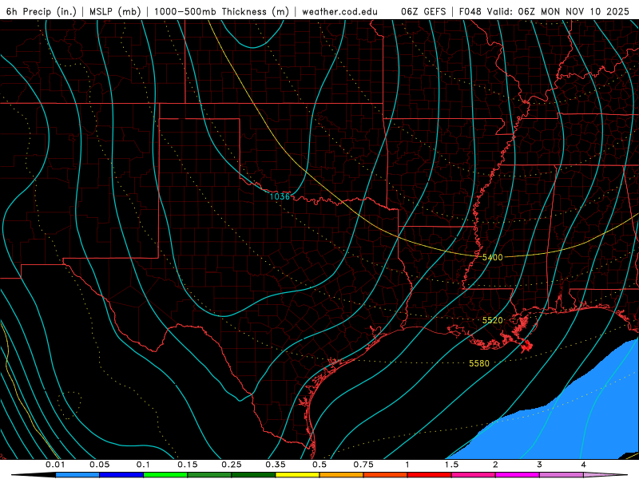Click the 5520 thickness contour label
This screenshot has height=479, width=639.
coord(492,320)
